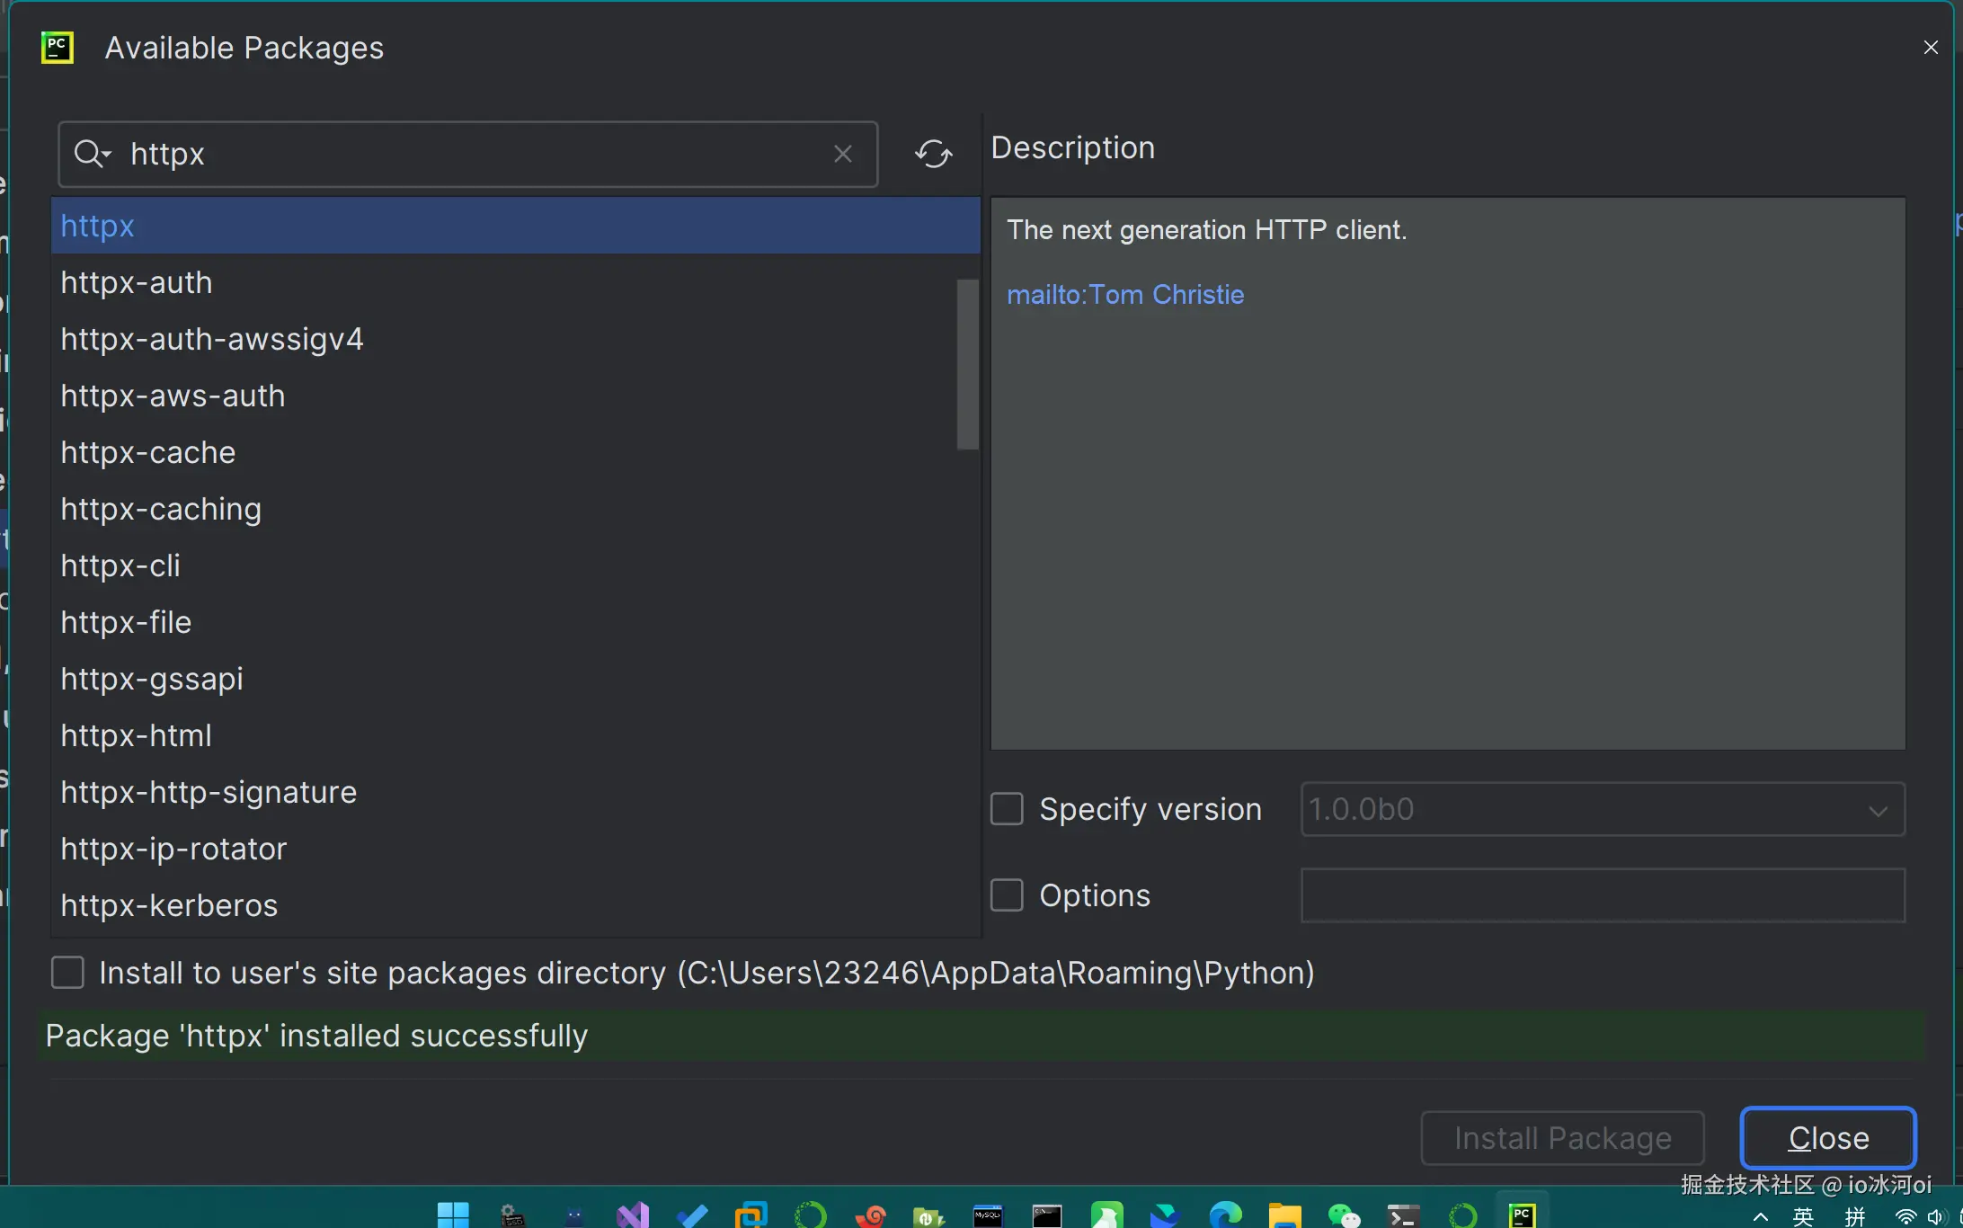
Task: Expand the version 1.0.0b0 dropdown
Action: 1878,810
